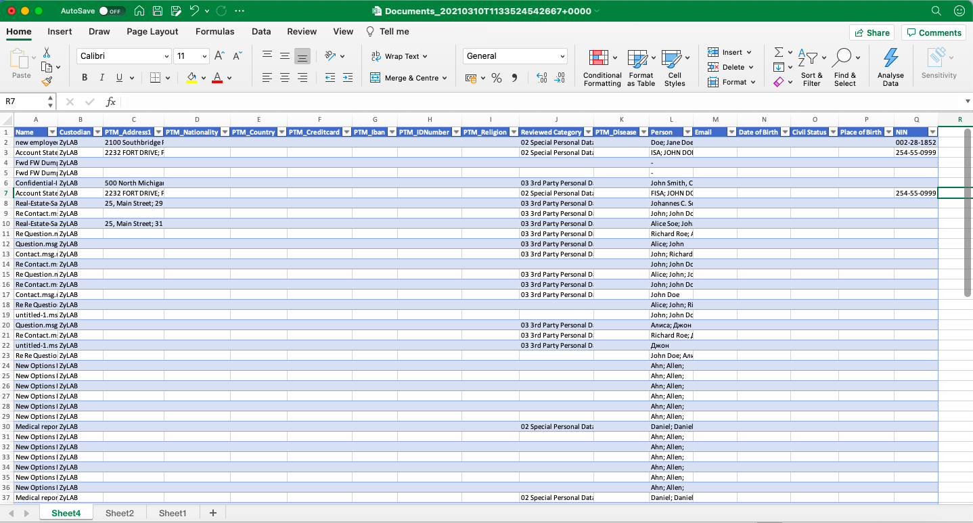973x523 pixels.
Task: Click the Delete cells button
Action: click(x=729, y=67)
